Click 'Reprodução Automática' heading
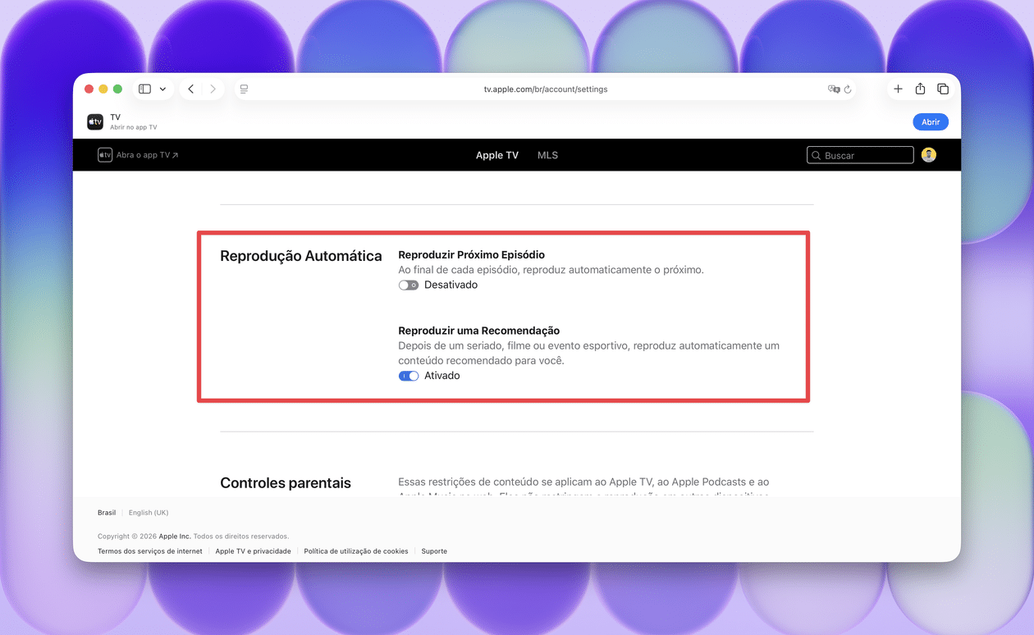This screenshot has height=635, width=1034. coord(301,256)
